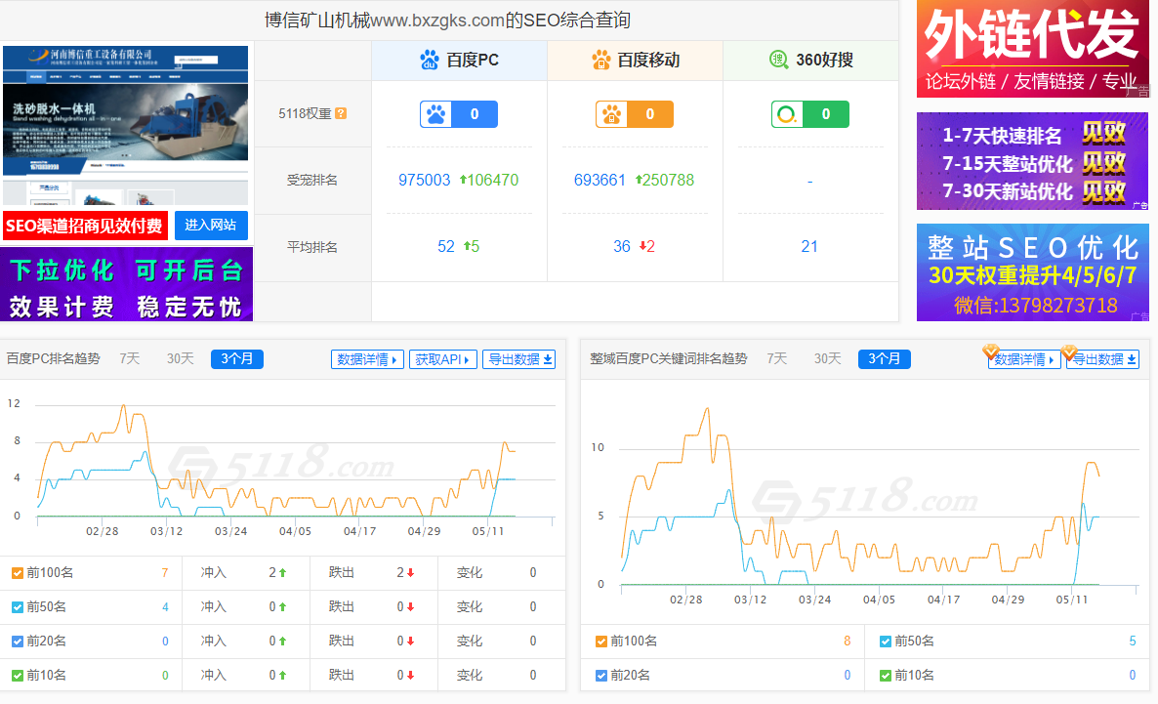Click the 360好搜 green search icon
Viewport: 1158px width, 704px height.
click(x=778, y=60)
